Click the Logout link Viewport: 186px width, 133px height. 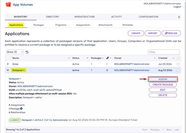[x=177, y=7]
